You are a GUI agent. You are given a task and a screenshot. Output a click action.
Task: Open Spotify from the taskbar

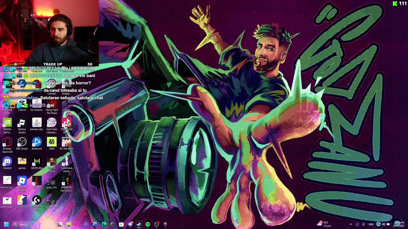click(148, 224)
